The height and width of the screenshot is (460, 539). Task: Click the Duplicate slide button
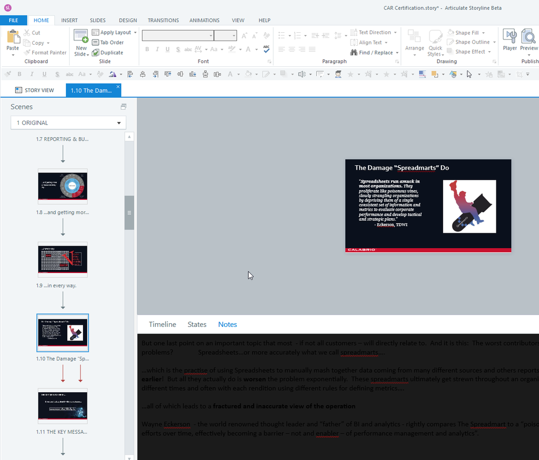point(107,53)
